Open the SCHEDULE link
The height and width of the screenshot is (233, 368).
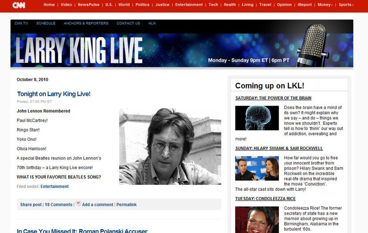(x=46, y=23)
